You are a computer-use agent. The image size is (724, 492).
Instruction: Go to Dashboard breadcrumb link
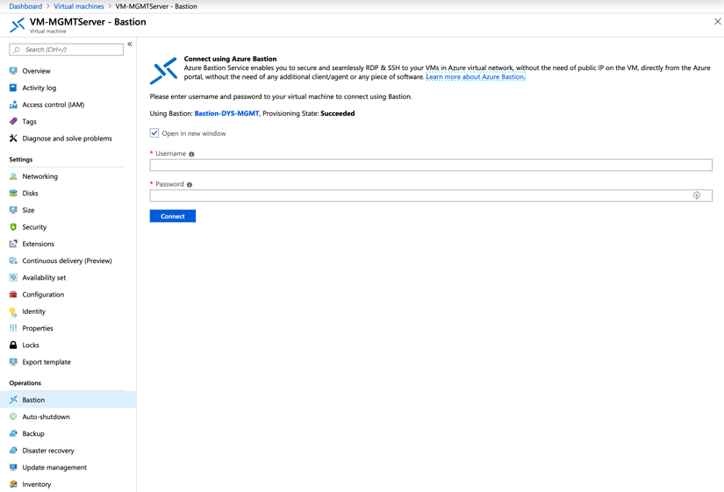coord(25,6)
